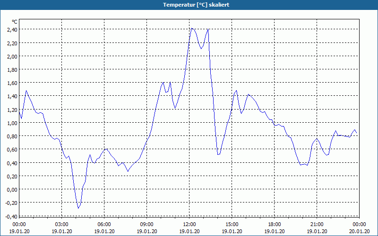This screenshot has width=378, height=236.
Task: Click the 1,80 y-axis label
Action: coord(13,70)
